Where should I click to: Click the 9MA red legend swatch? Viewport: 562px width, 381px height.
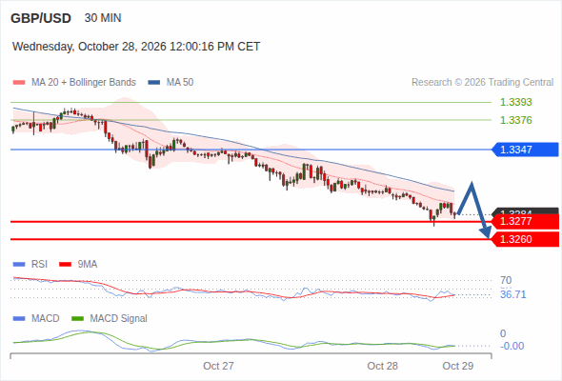[65, 265]
